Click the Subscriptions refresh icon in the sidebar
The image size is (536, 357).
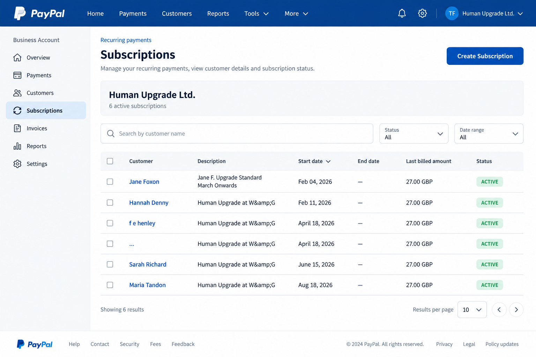click(17, 111)
